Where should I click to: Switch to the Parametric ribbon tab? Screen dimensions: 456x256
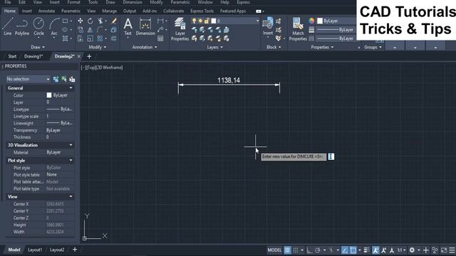71,11
